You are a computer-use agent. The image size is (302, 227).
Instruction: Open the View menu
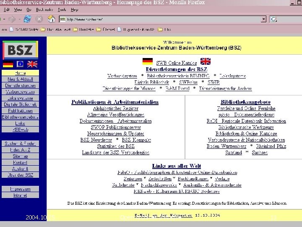tap(18, 9)
